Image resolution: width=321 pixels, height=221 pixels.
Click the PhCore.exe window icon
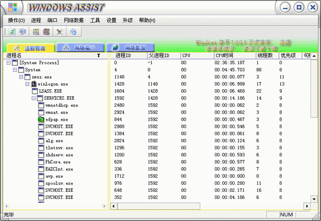coord(41,162)
